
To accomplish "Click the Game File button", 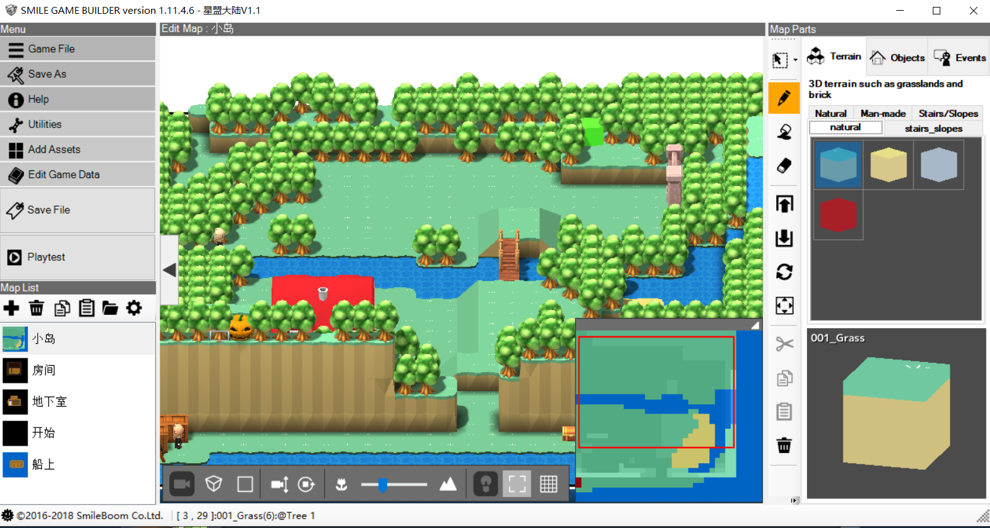I will click(77, 48).
